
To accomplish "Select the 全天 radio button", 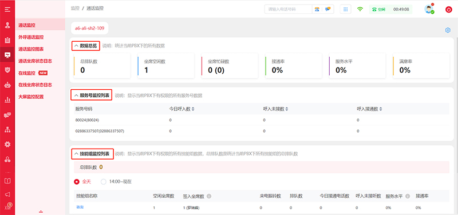I will tap(77, 182).
